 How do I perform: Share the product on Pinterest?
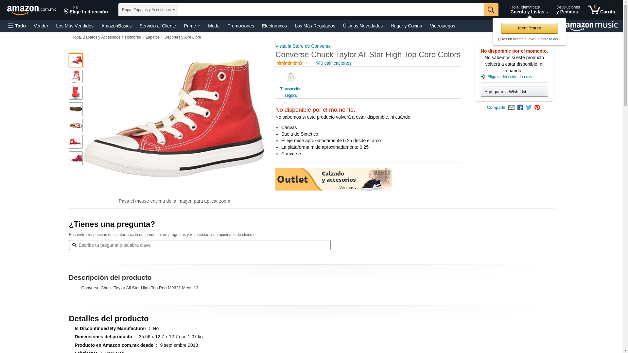pyautogui.click(x=537, y=108)
